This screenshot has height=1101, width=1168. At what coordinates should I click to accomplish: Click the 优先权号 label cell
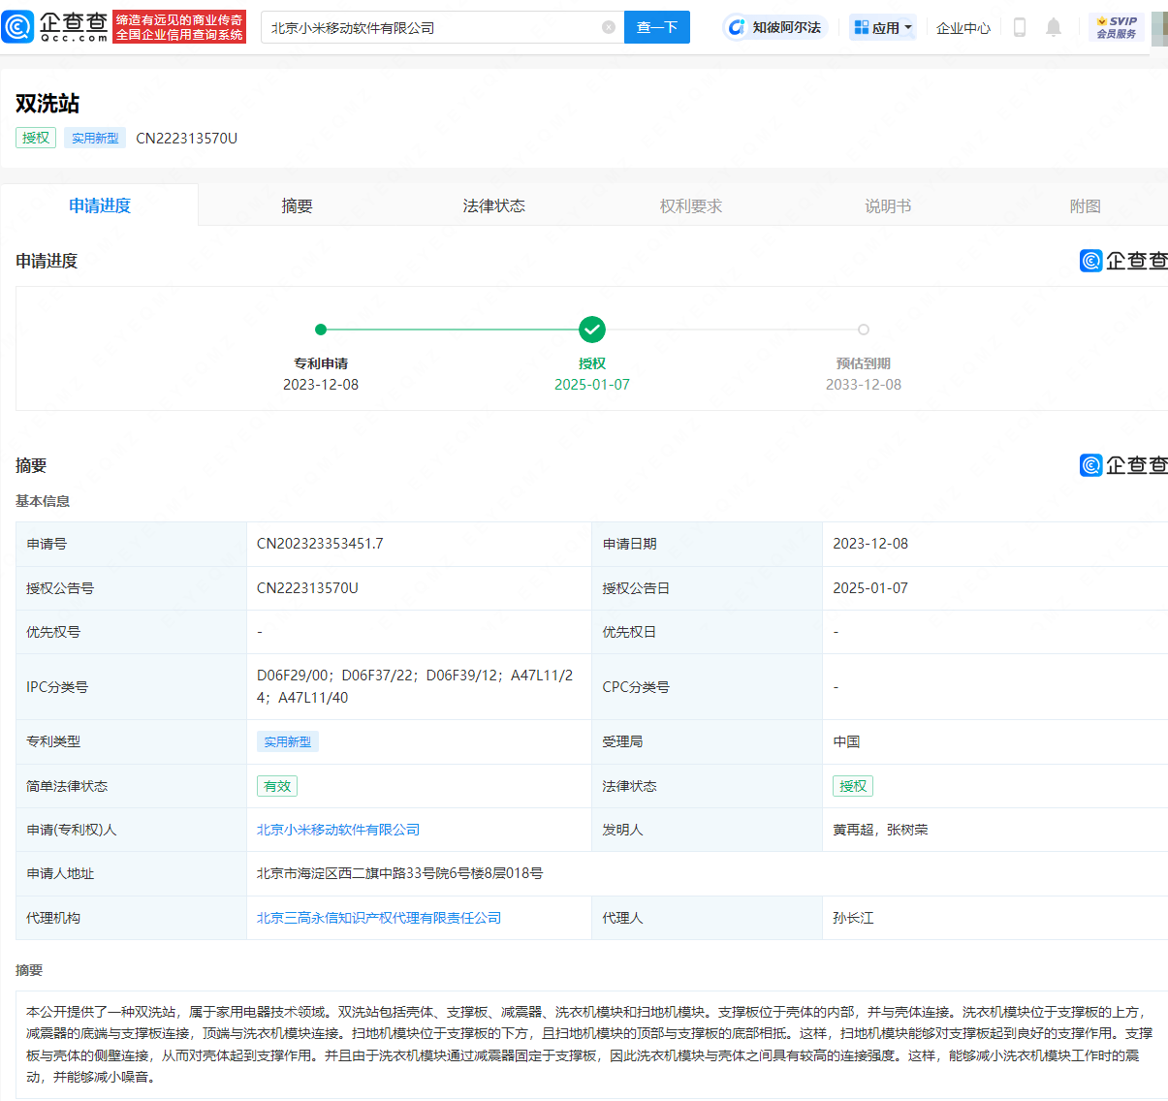(131, 632)
